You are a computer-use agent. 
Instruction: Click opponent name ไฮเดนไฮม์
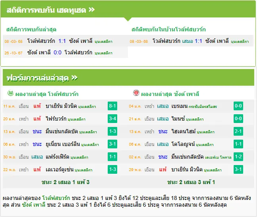click(x=184, y=131)
